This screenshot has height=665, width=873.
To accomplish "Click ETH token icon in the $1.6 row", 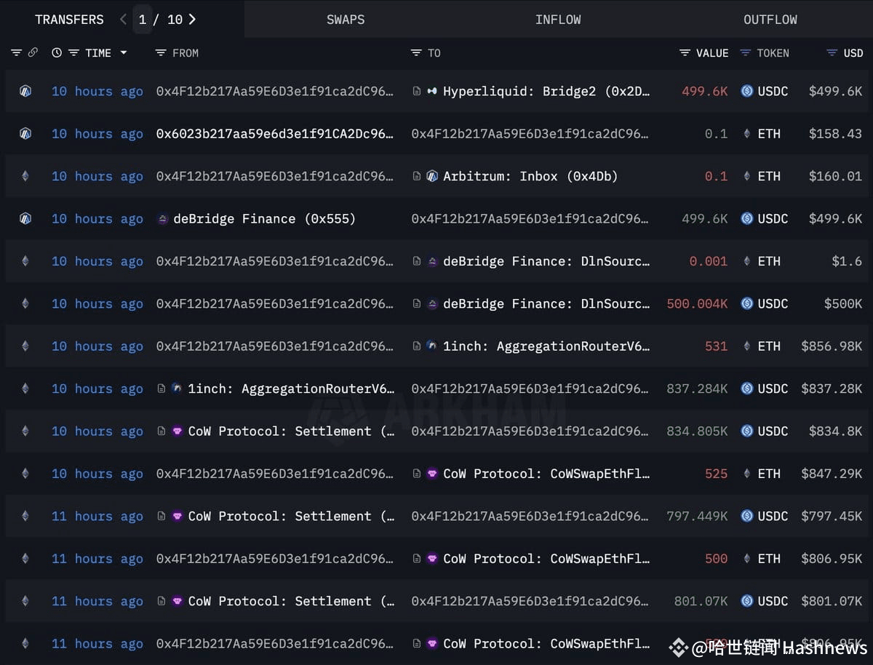I will 746,261.
